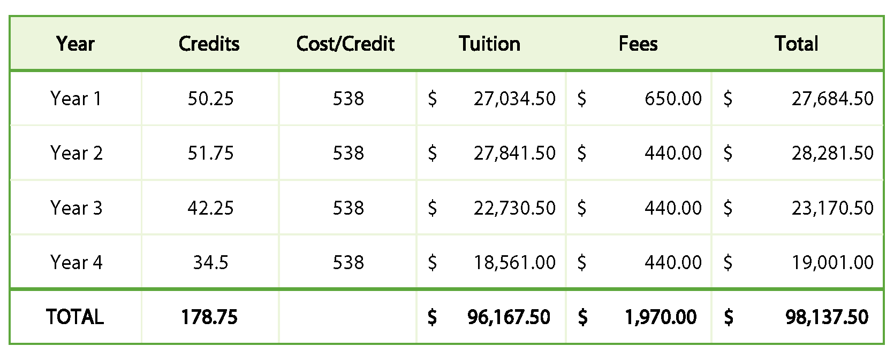Select the Year 2 row label
This screenshot has width=894, height=354.
pyautogui.click(x=76, y=153)
